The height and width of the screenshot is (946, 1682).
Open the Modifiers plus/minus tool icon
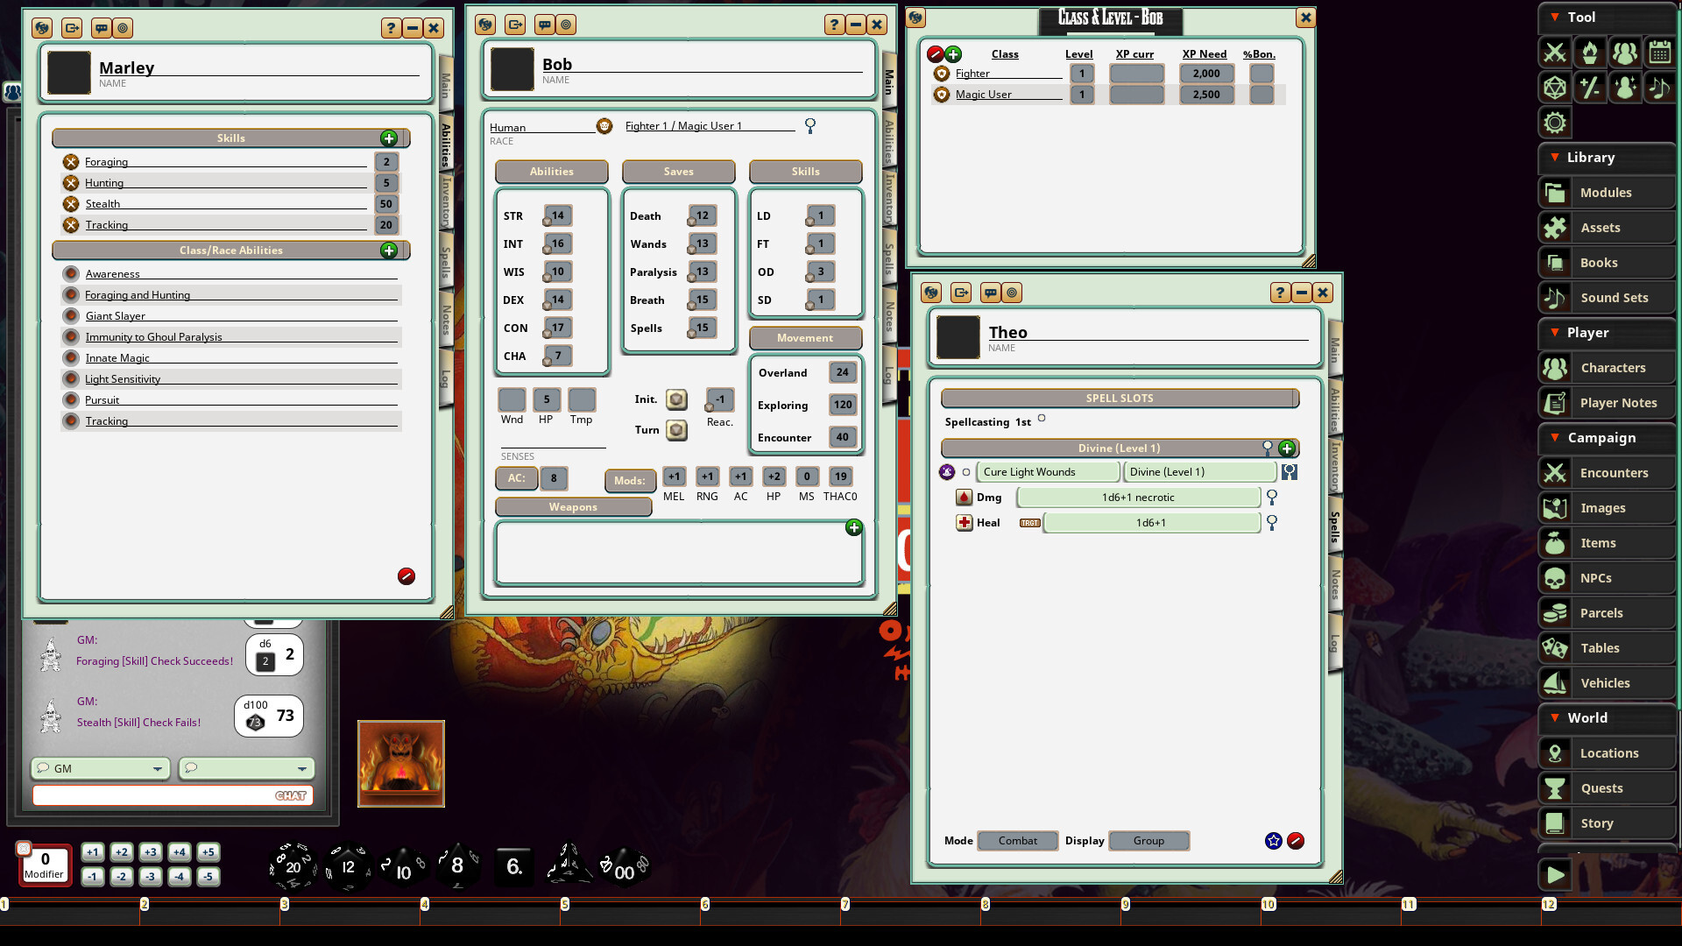(x=1590, y=88)
